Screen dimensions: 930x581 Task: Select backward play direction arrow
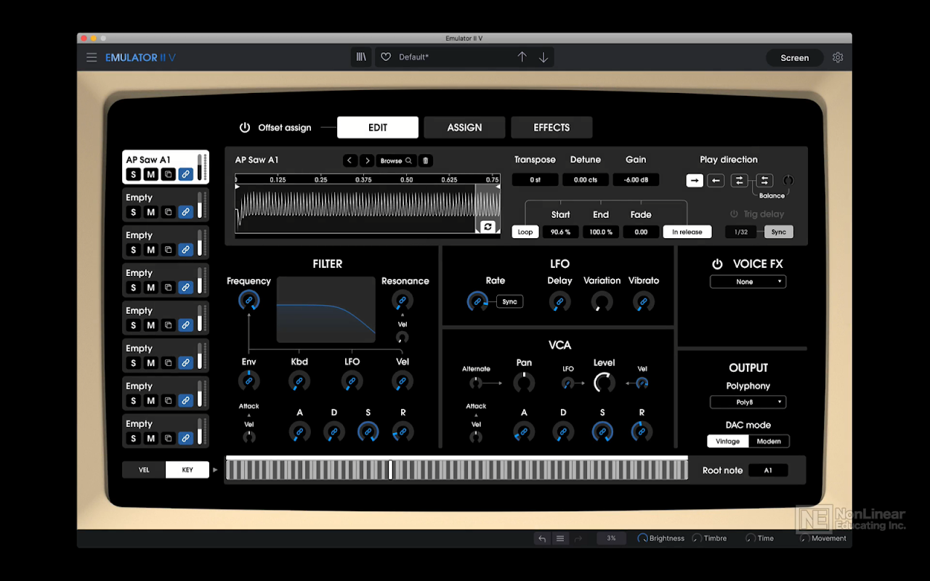click(x=716, y=180)
